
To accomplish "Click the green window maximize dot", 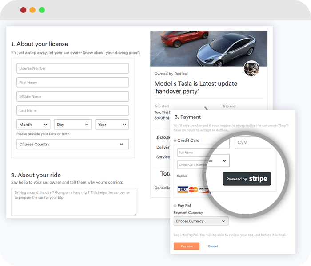I will click(x=42, y=10).
